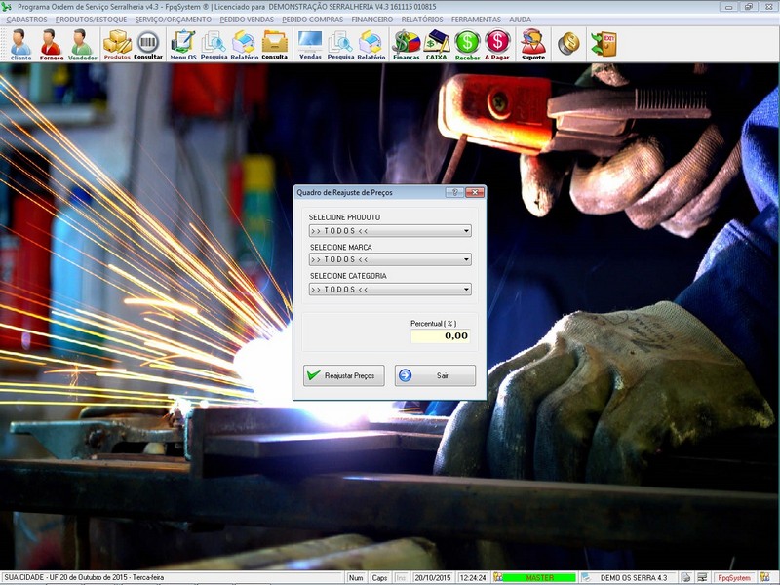The height and width of the screenshot is (585, 780).
Task: Open Produtos boxes icon
Action: [117, 44]
